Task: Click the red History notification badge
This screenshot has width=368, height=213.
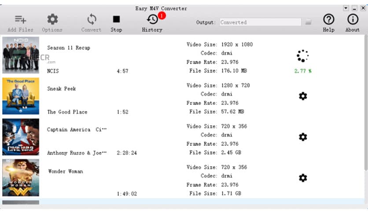Action: pyautogui.click(x=162, y=15)
